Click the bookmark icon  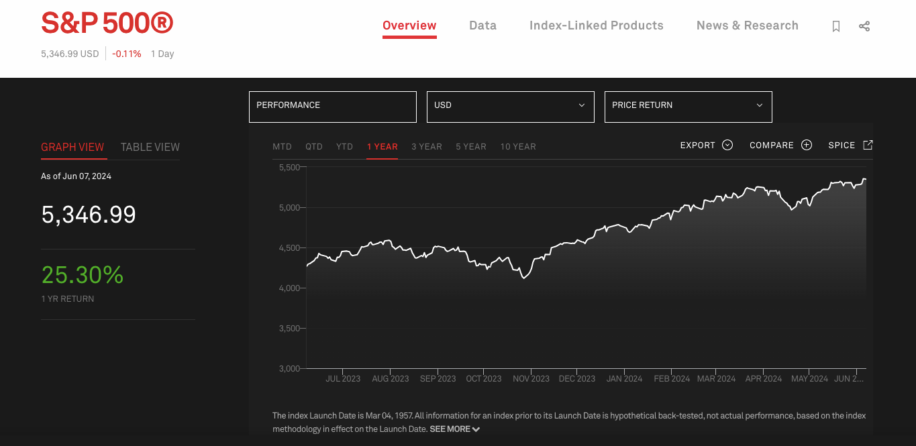pyautogui.click(x=836, y=26)
